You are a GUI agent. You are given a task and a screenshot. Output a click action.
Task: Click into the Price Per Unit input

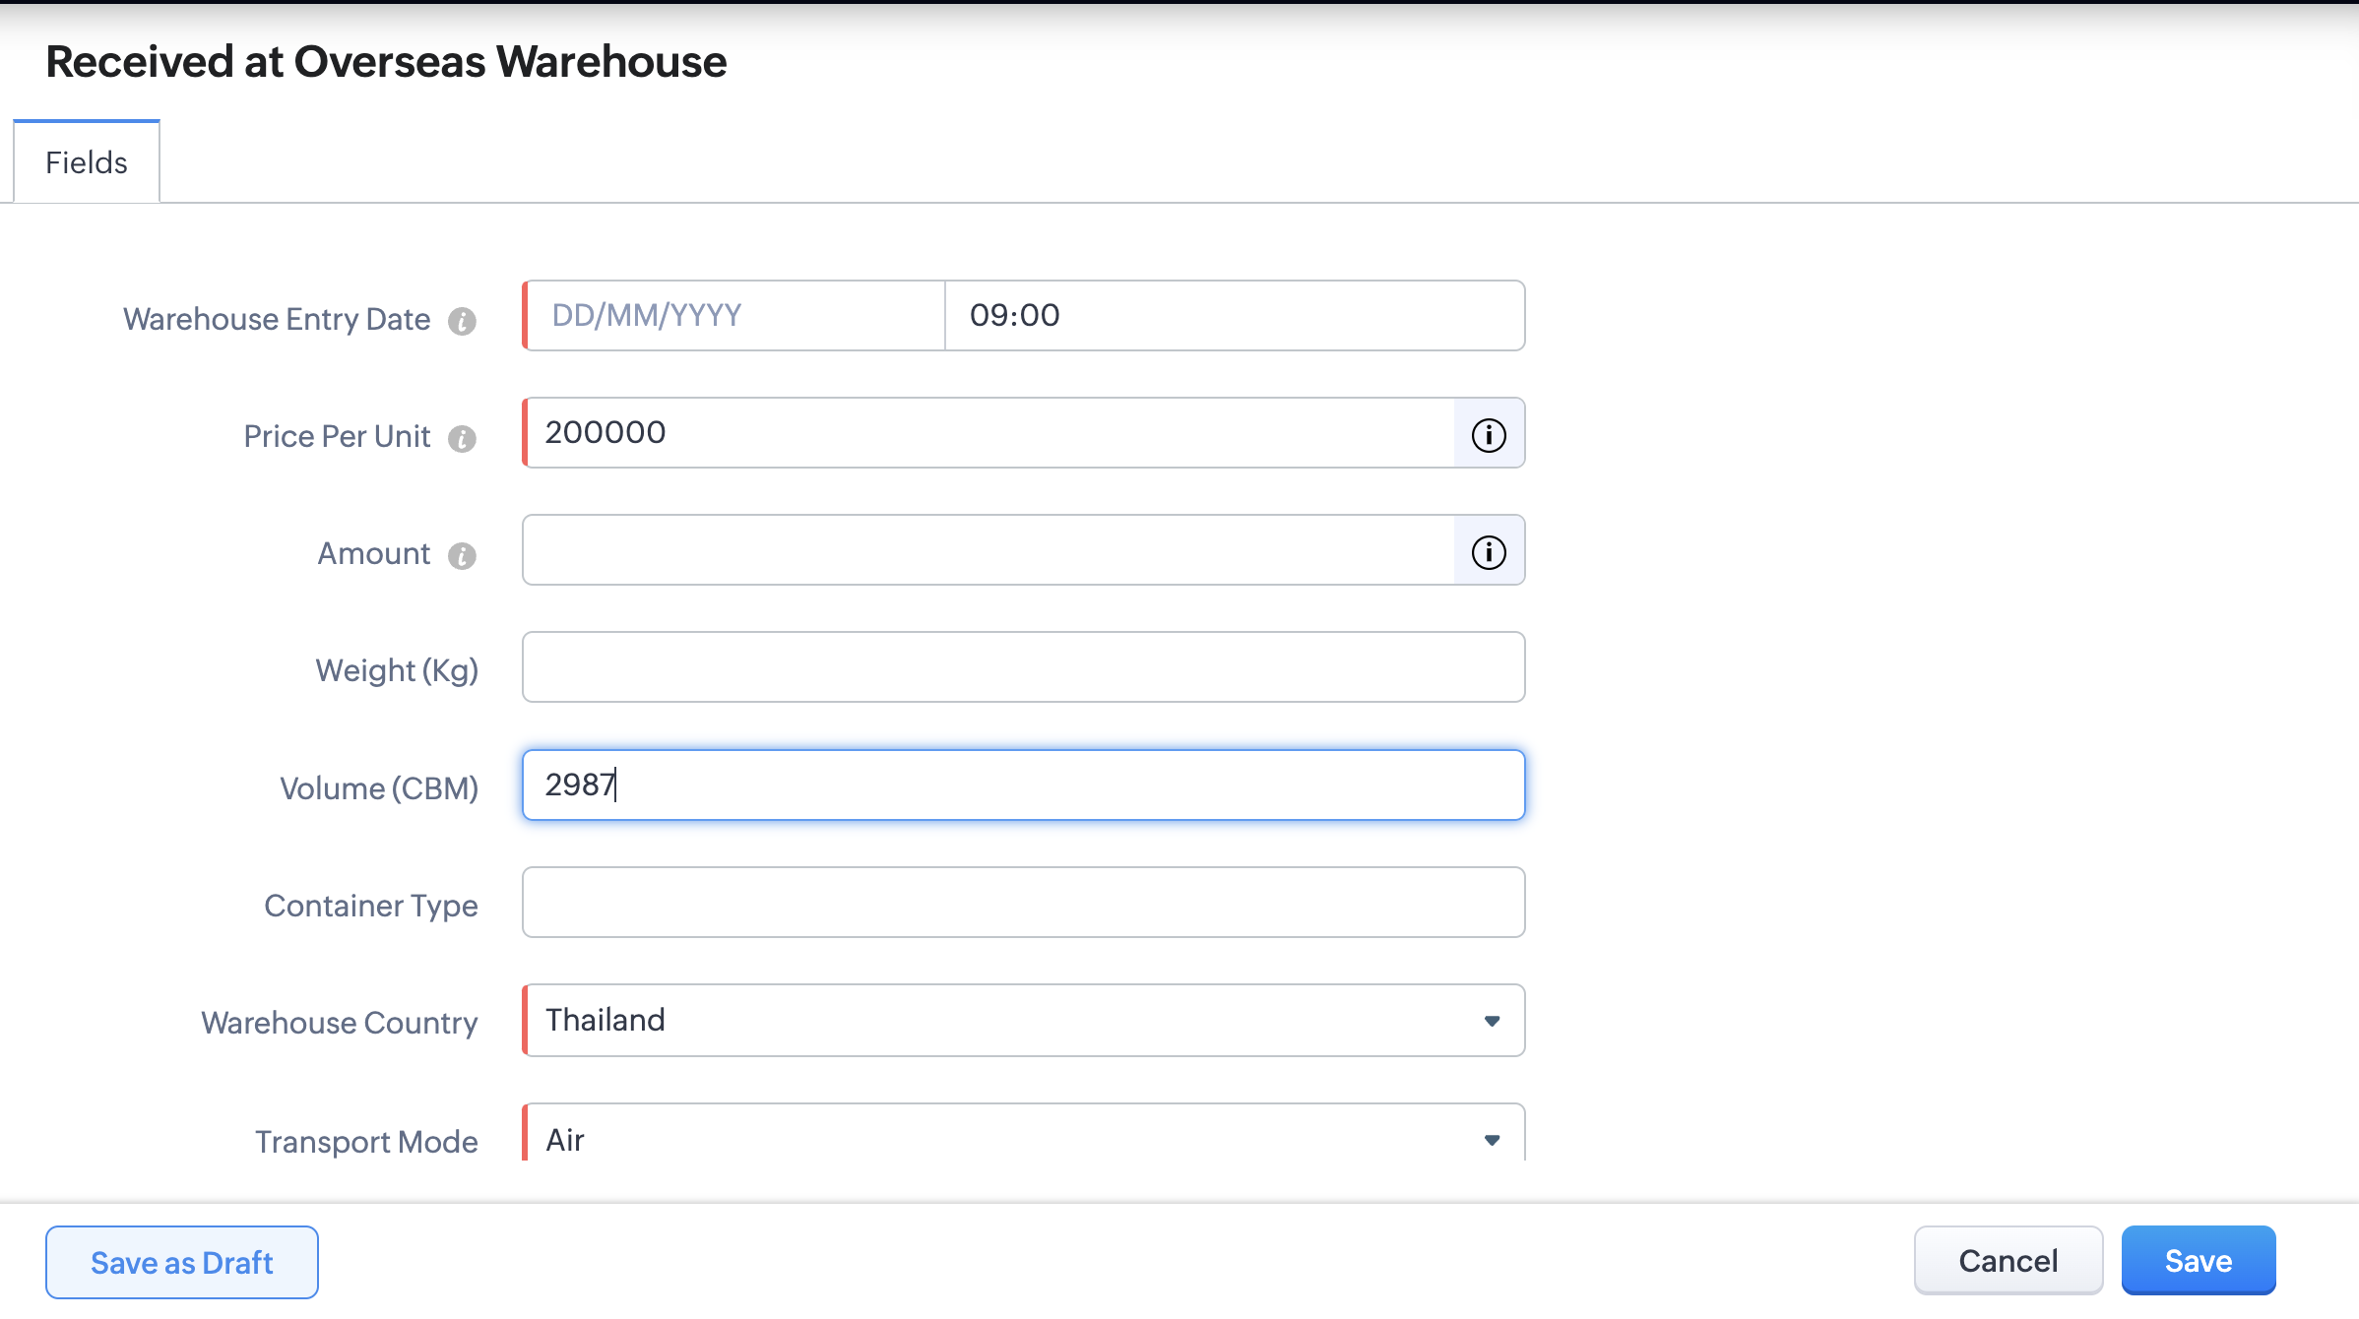click(988, 433)
